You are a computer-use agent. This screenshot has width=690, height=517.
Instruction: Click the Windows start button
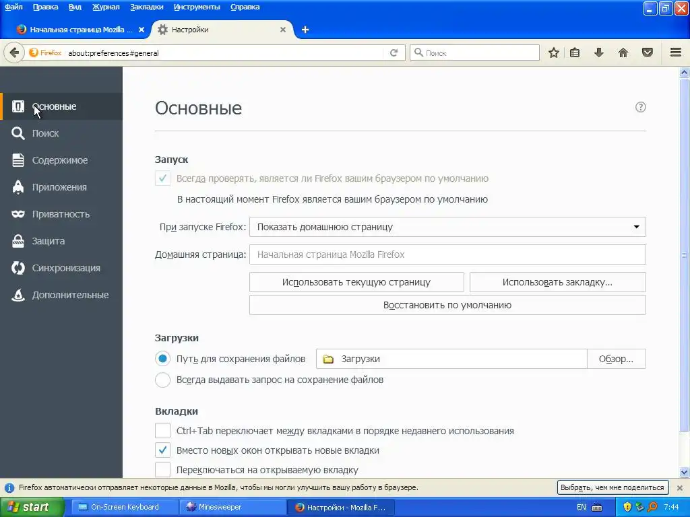click(32, 508)
